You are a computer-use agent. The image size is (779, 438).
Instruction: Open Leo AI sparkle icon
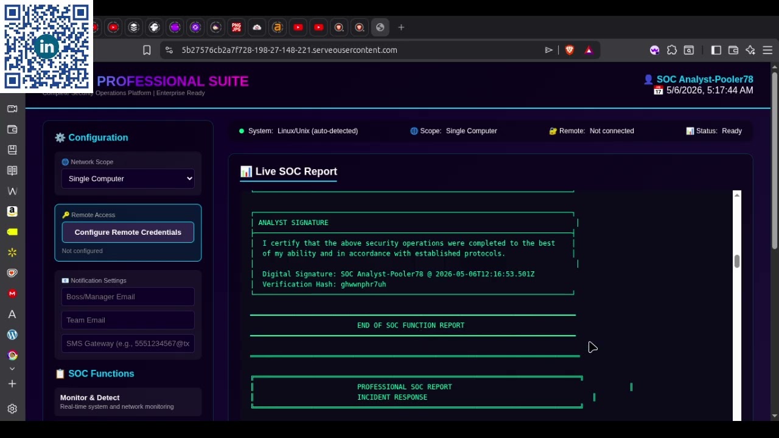pyautogui.click(x=750, y=50)
